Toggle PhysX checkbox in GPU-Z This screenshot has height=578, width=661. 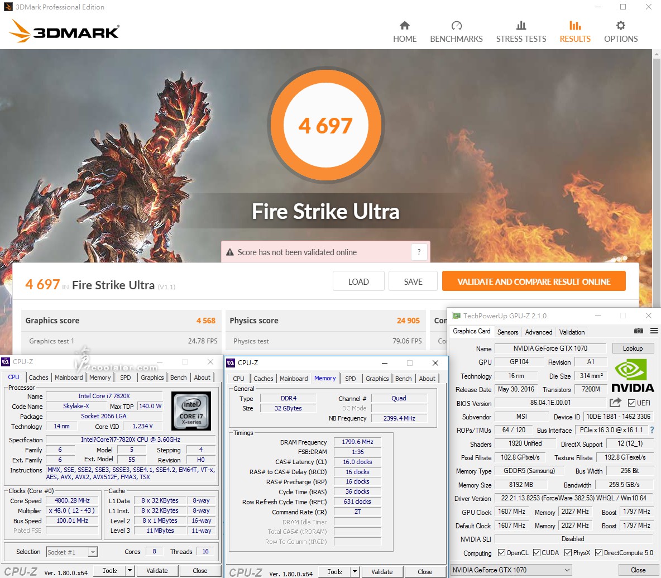click(x=568, y=553)
